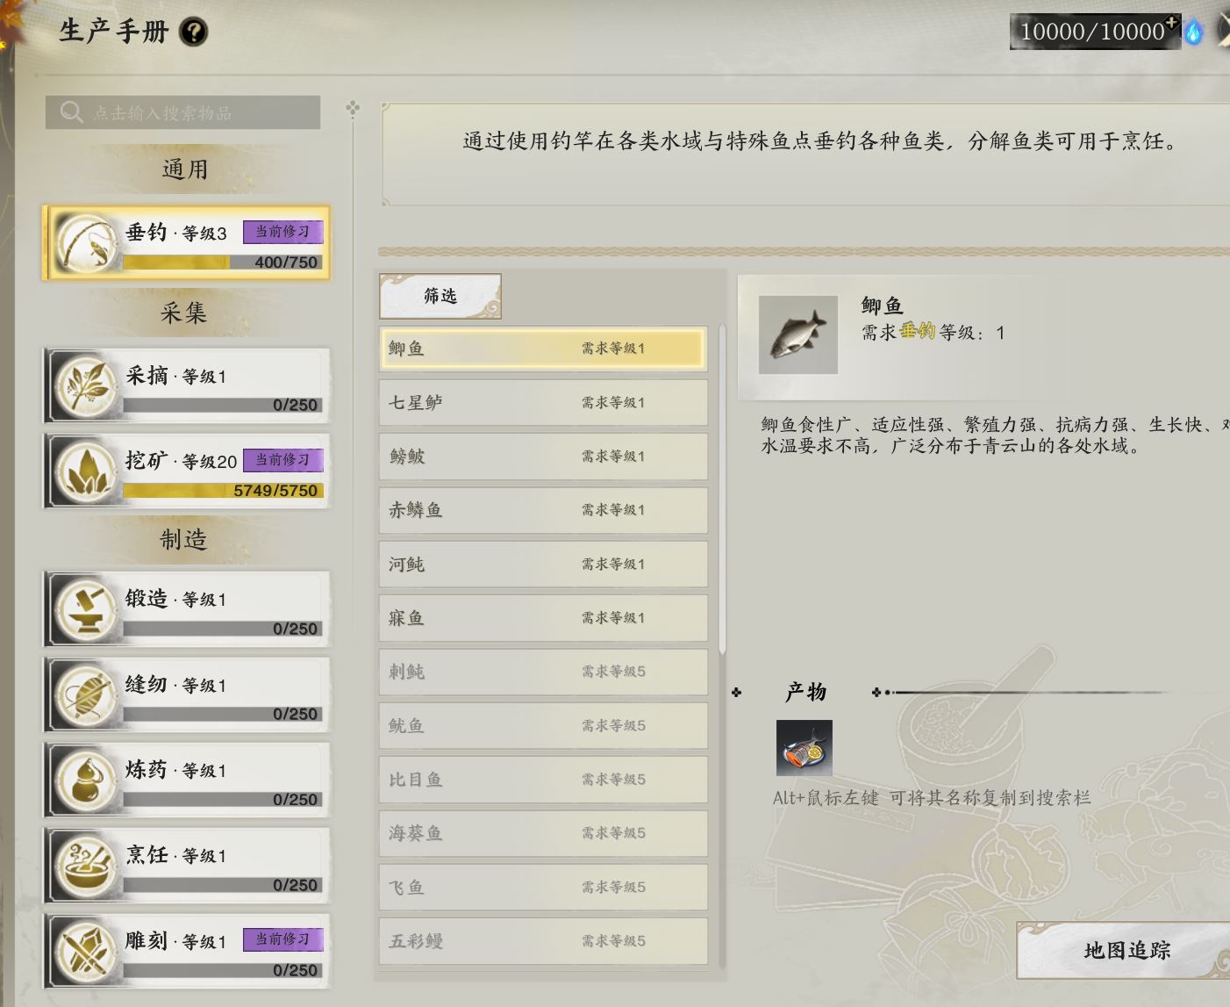This screenshot has height=1007, width=1230.
Task: Toggle 当前修习 tag on 挖矿
Action: coord(282,460)
